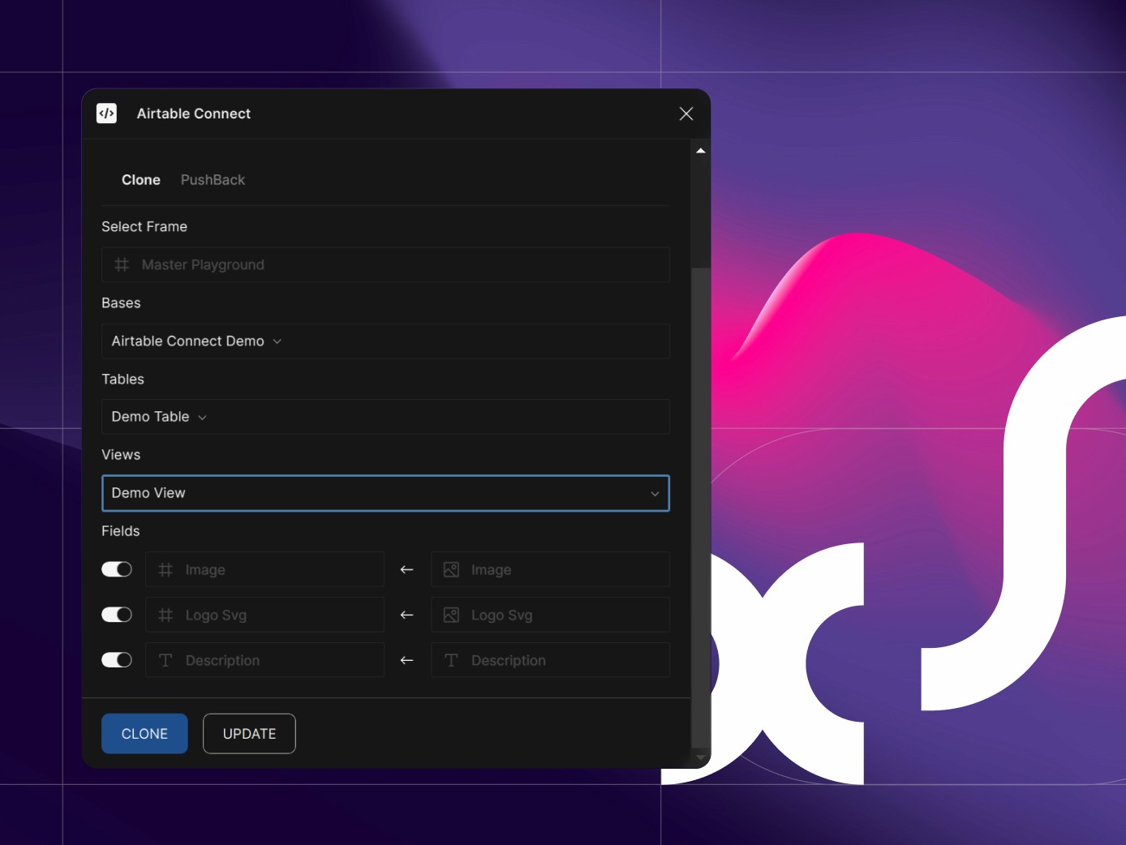The width and height of the screenshot is (1126, 845).
Task: Click the Fields label
Action: click(x=121, y=531)
